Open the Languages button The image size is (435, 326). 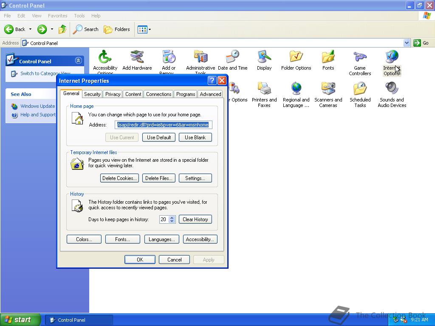(162, 239)
